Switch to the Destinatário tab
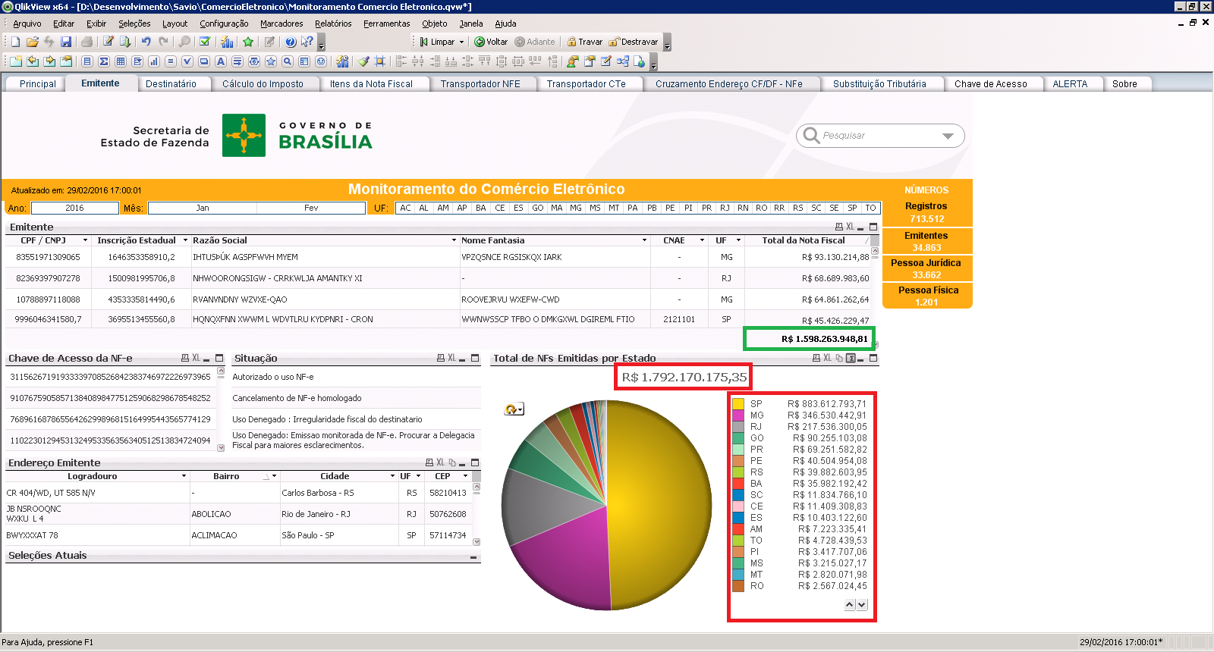The height and width of the screenshot is (652, 1214). [x=171, y=84]
